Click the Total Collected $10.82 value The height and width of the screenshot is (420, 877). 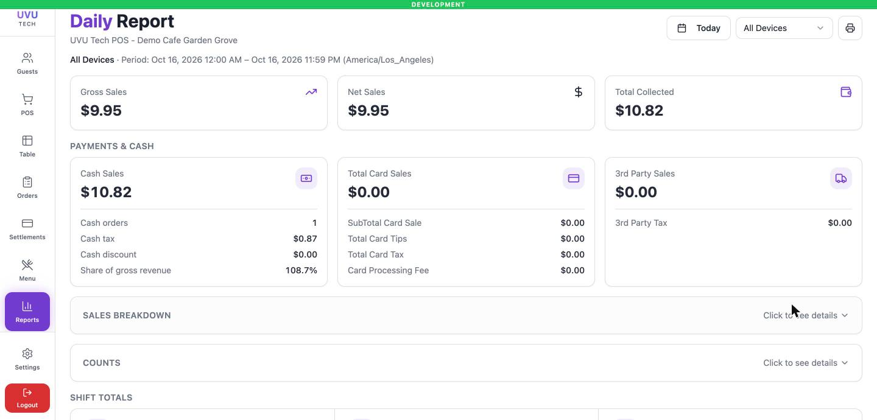(639, 111)
